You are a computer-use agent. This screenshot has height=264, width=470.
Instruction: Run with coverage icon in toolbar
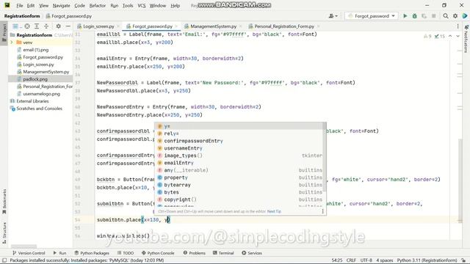424,16
